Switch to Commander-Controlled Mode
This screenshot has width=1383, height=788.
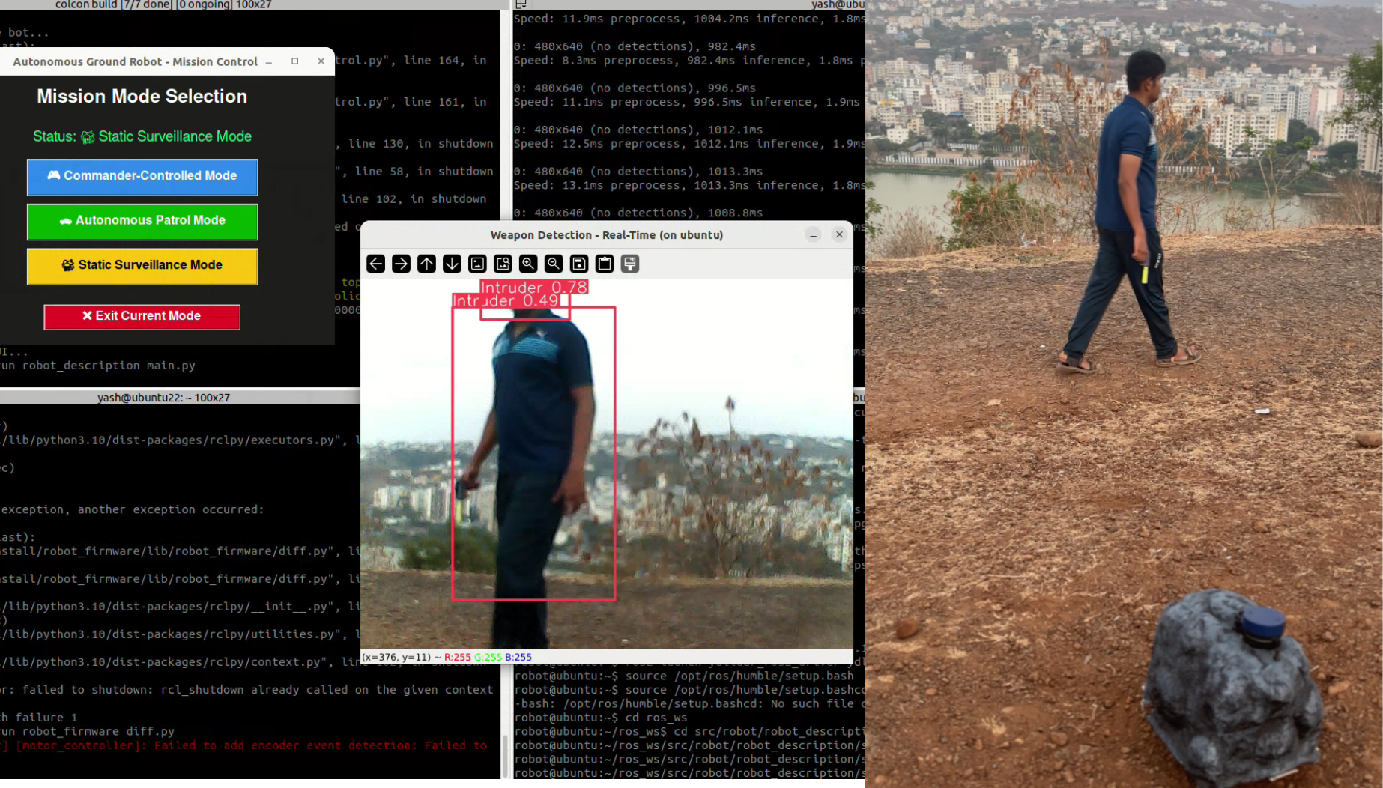click(142, 178)
